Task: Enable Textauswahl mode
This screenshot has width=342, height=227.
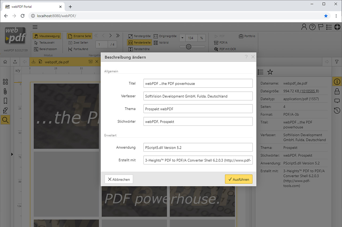Action: pyautogui.click(x=47, y=42)
